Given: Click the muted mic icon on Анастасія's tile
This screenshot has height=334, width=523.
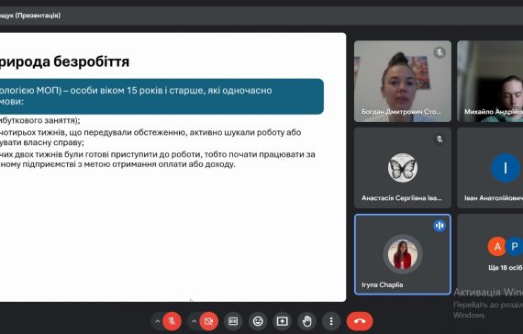Looking at the screenshot, I should pos(440,139).
